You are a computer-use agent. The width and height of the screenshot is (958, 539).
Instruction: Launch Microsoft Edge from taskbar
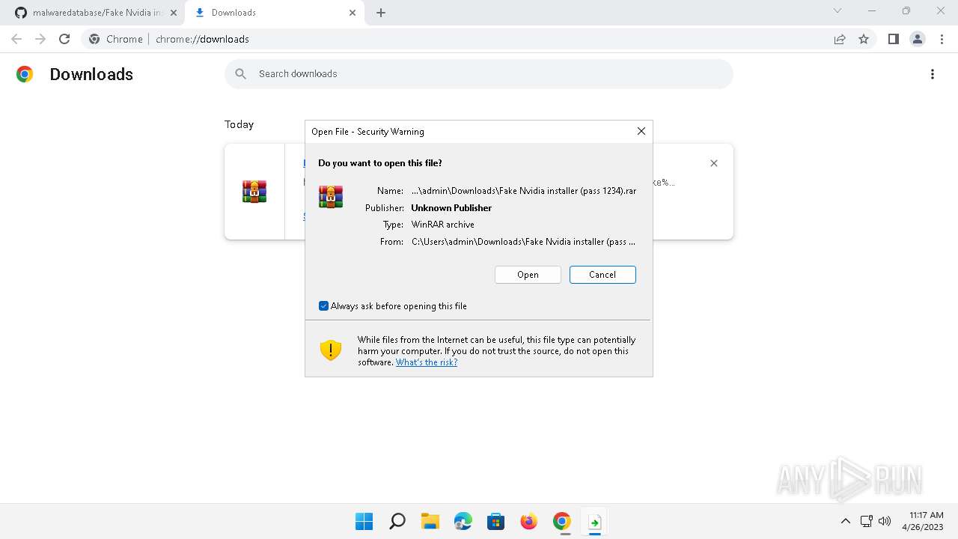pyautogui.click(x=463, y=521)
